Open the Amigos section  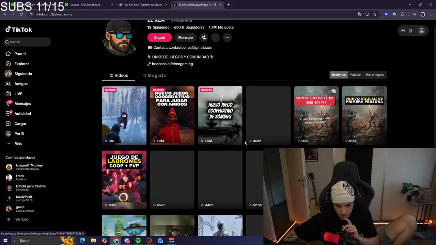[17, 84]
